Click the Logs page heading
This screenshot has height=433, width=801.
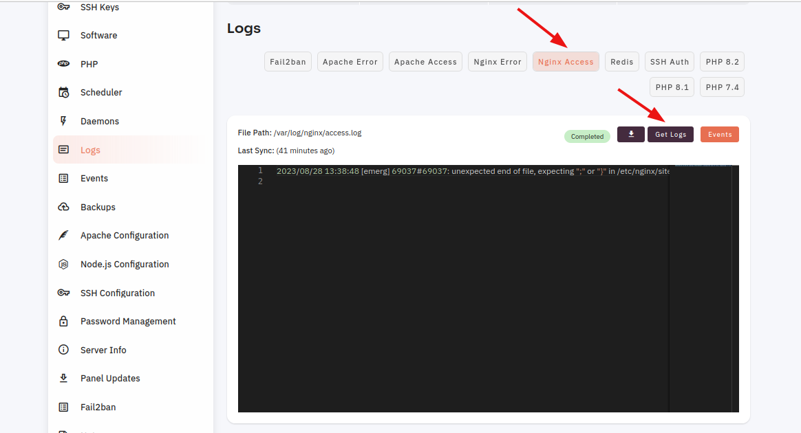tap(244, 28)
